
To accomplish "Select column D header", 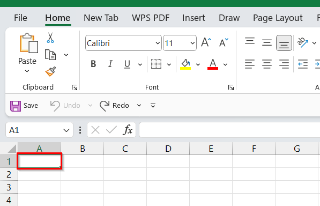I will 168,149.
